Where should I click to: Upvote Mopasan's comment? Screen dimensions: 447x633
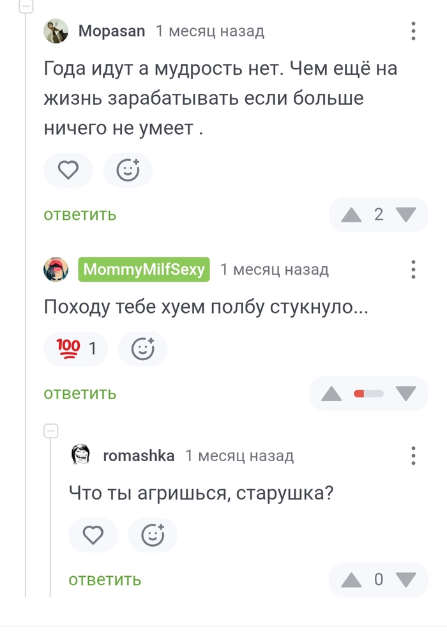pos(351,215)
